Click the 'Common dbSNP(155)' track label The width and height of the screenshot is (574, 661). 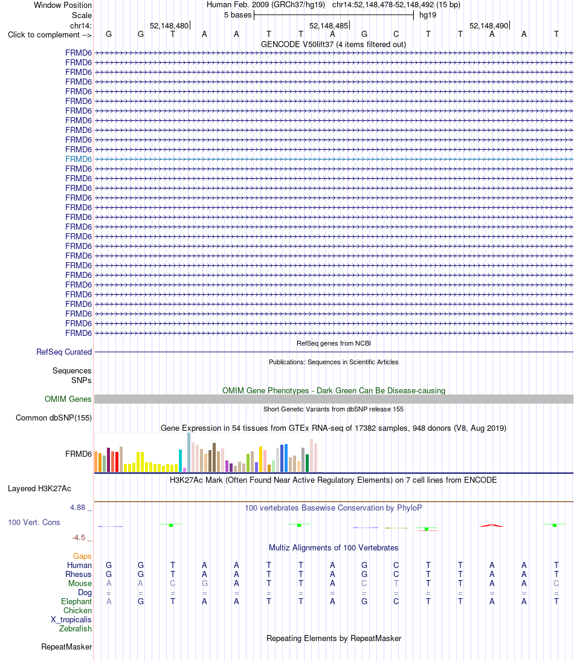pyautogui.click(x=54, y=418)
